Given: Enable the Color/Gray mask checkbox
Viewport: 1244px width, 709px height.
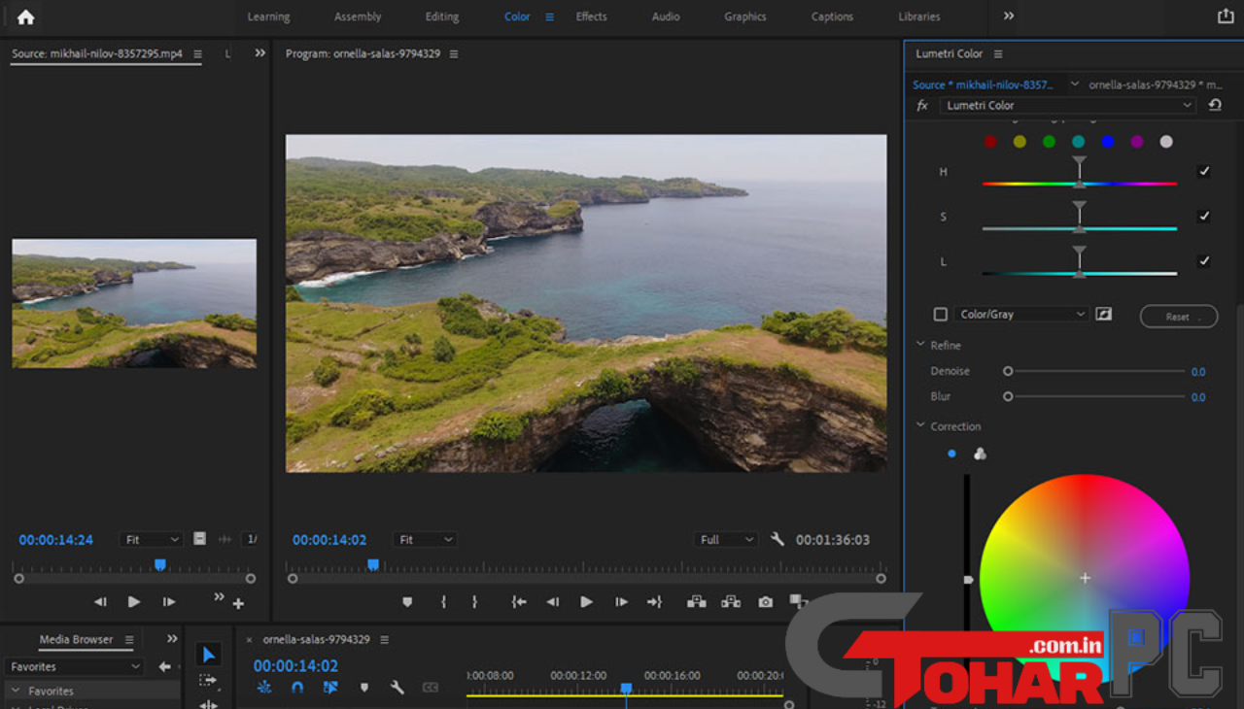Looking at the screenshot, I should tap(940, 314).
